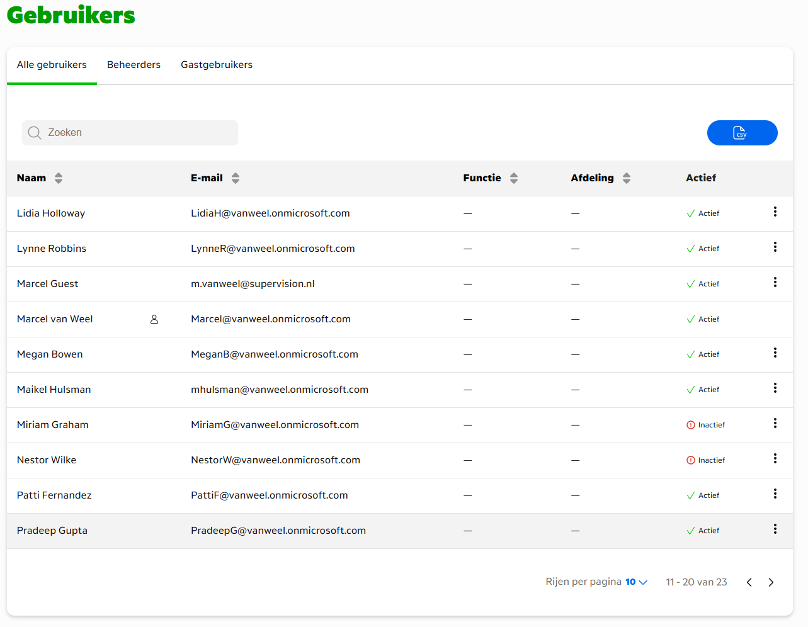Open three-dot menu for Lynne Robbins
The height and width of the screenshot is (627, 808).
775,247
